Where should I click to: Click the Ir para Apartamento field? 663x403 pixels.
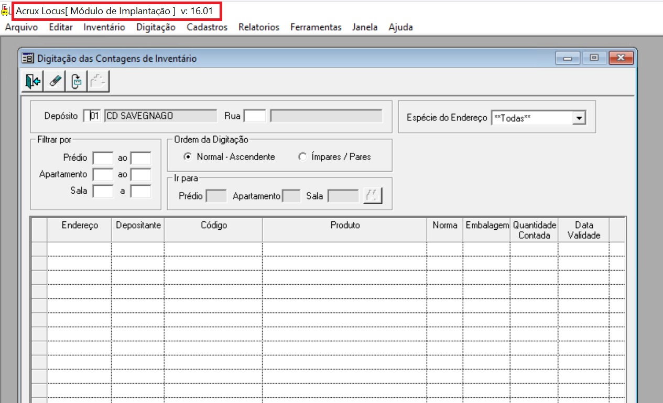point(291,196)
